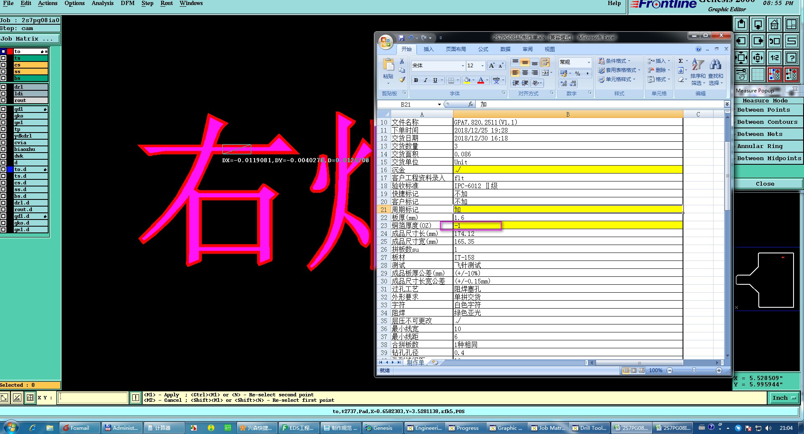Click the colored nets select icon
Screen dimensions: 804x434
pyautogui.click(x=775, y=75)
